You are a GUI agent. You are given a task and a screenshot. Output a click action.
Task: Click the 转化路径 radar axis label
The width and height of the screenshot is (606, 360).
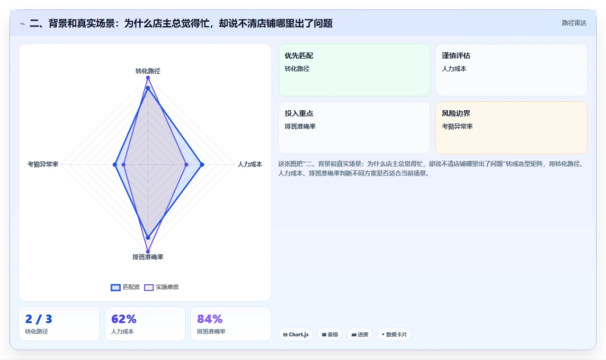click(148, 71)
